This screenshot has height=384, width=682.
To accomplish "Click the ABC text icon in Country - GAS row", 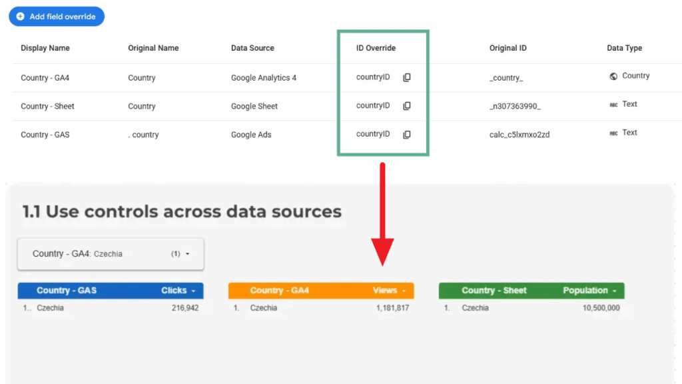I will (613, 133).
